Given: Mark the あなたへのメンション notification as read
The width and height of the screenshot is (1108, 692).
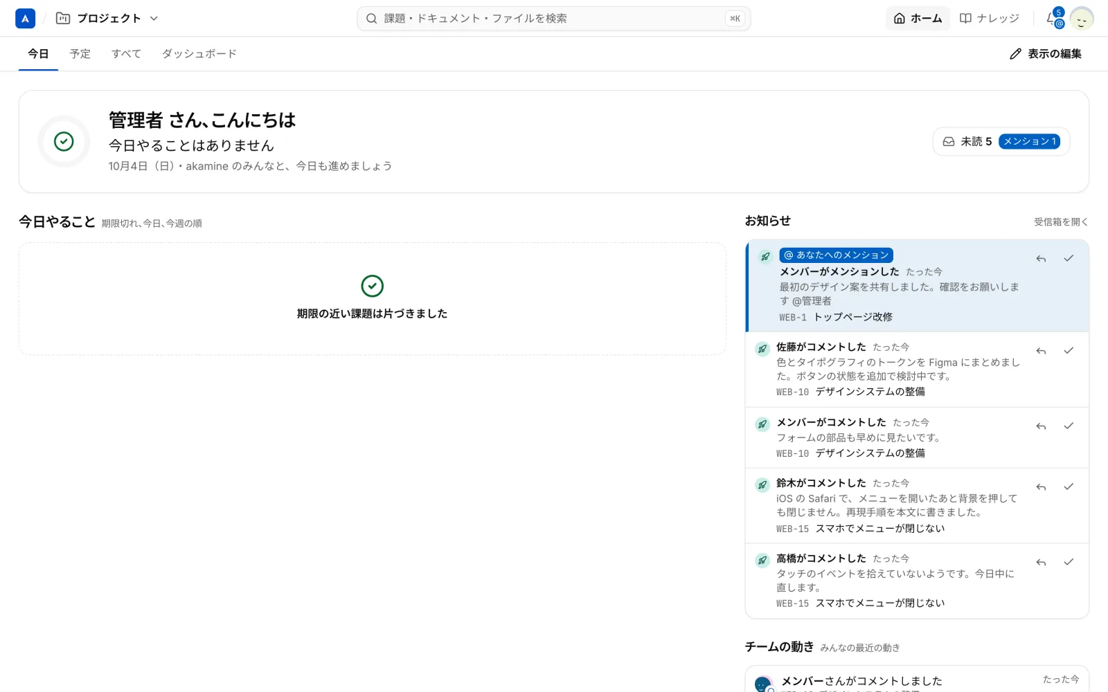Looking at the screenshot, I should 1069,259.
